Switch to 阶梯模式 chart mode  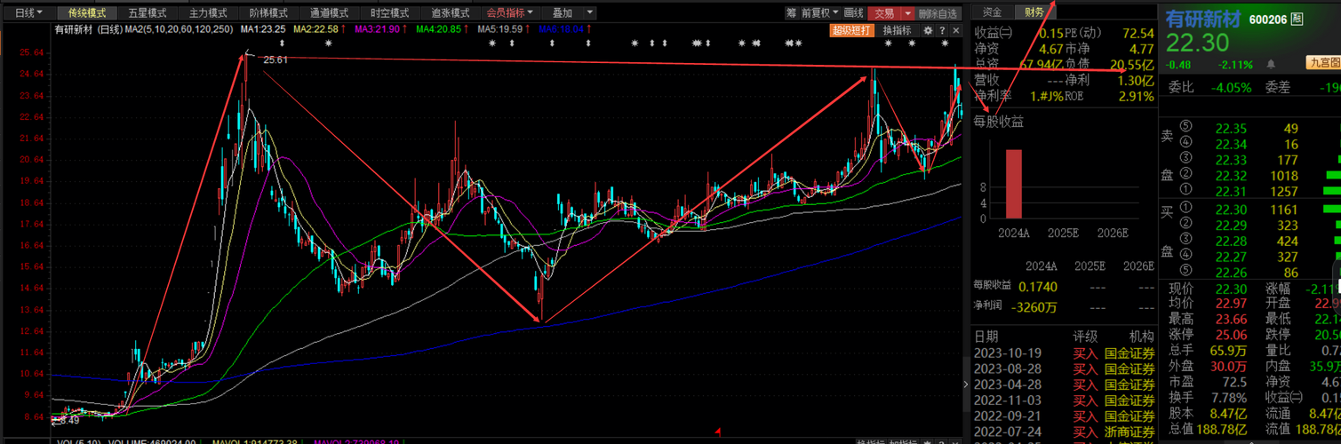[x=268, y=13]
